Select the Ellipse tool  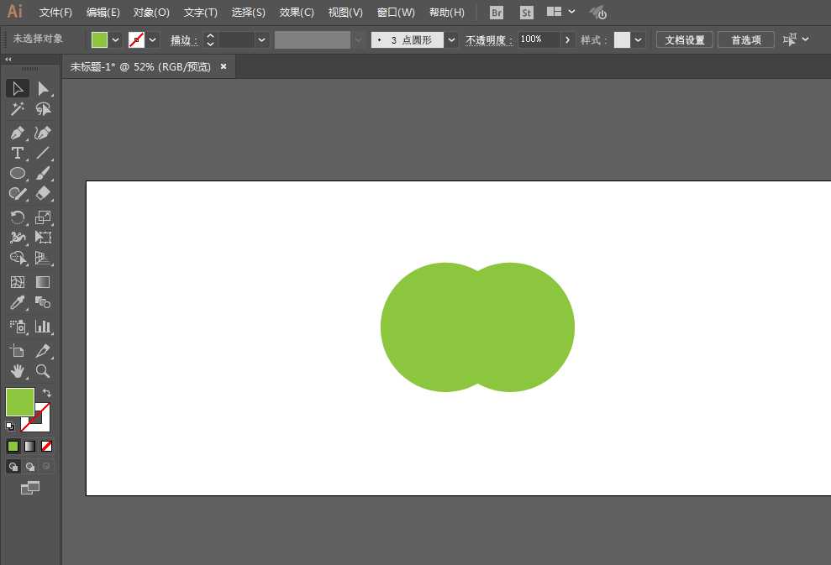(18, 173)
